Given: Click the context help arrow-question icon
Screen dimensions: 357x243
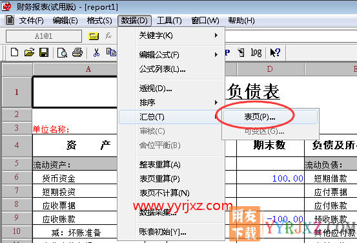Looking at the screenshot, I should pyautogui.click(x=275, y=52).
